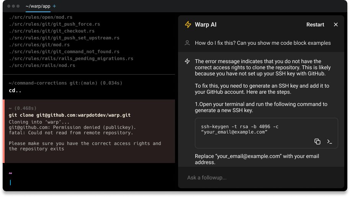Click the Please make sure access rights message

pyautogui.click(x=85, y=146)
